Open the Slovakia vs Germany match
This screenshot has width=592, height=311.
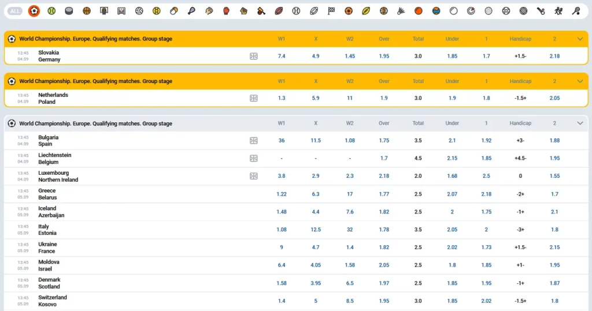coord(49,56)
